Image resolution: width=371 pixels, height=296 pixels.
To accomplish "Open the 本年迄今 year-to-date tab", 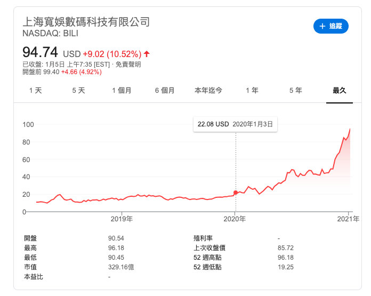I will pyautogui.click(x=208, y=91).
